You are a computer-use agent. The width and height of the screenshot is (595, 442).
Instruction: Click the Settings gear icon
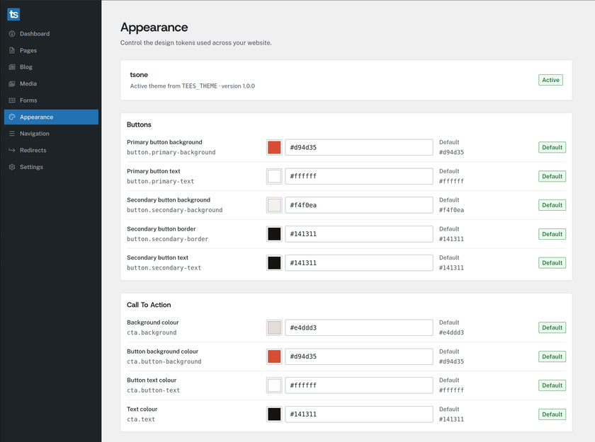click(x=12, y=167)
